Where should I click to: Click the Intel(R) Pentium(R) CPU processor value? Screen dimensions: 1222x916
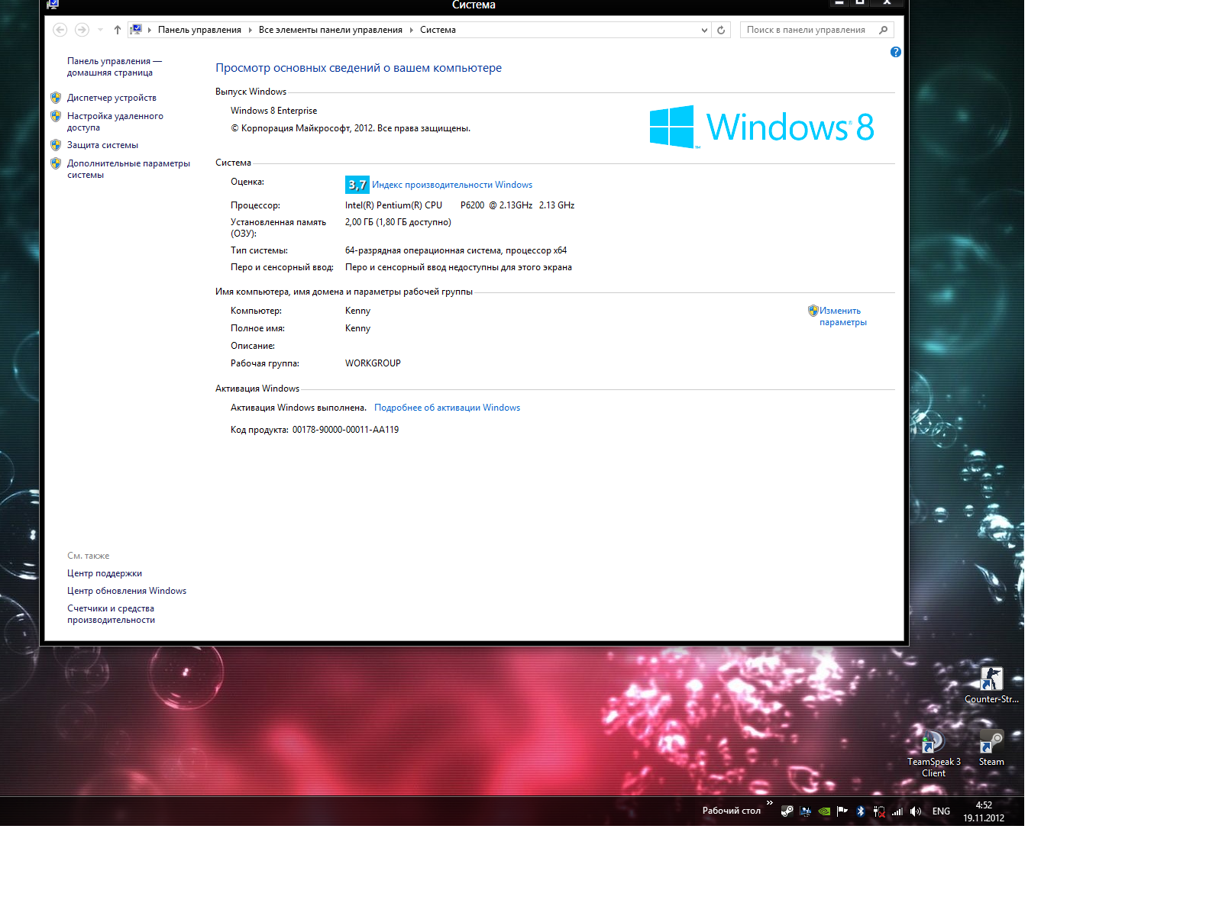pyautogui.click(x=460, y=205)
